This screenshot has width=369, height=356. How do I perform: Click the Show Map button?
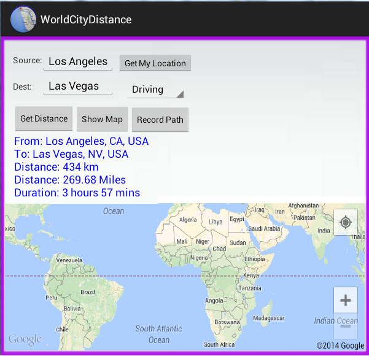[102, 119]
